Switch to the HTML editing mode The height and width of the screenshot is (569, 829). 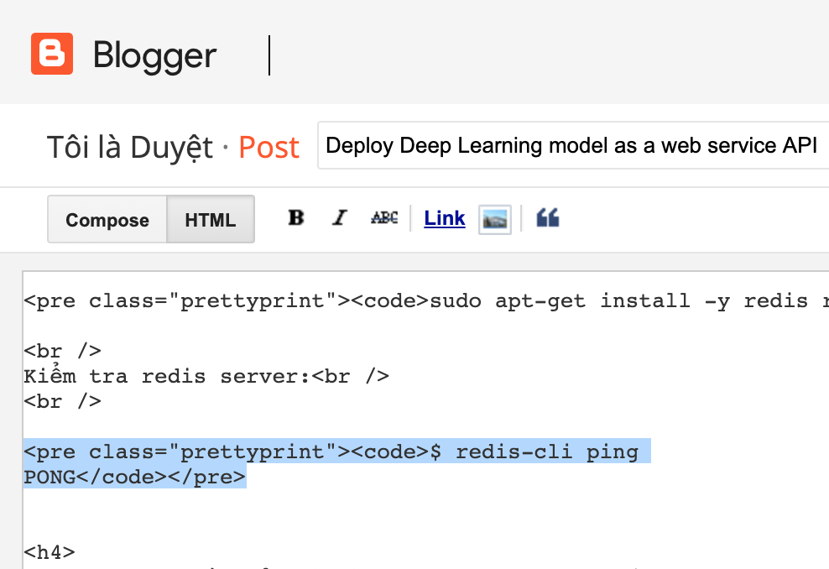click(x=211, y=220)
